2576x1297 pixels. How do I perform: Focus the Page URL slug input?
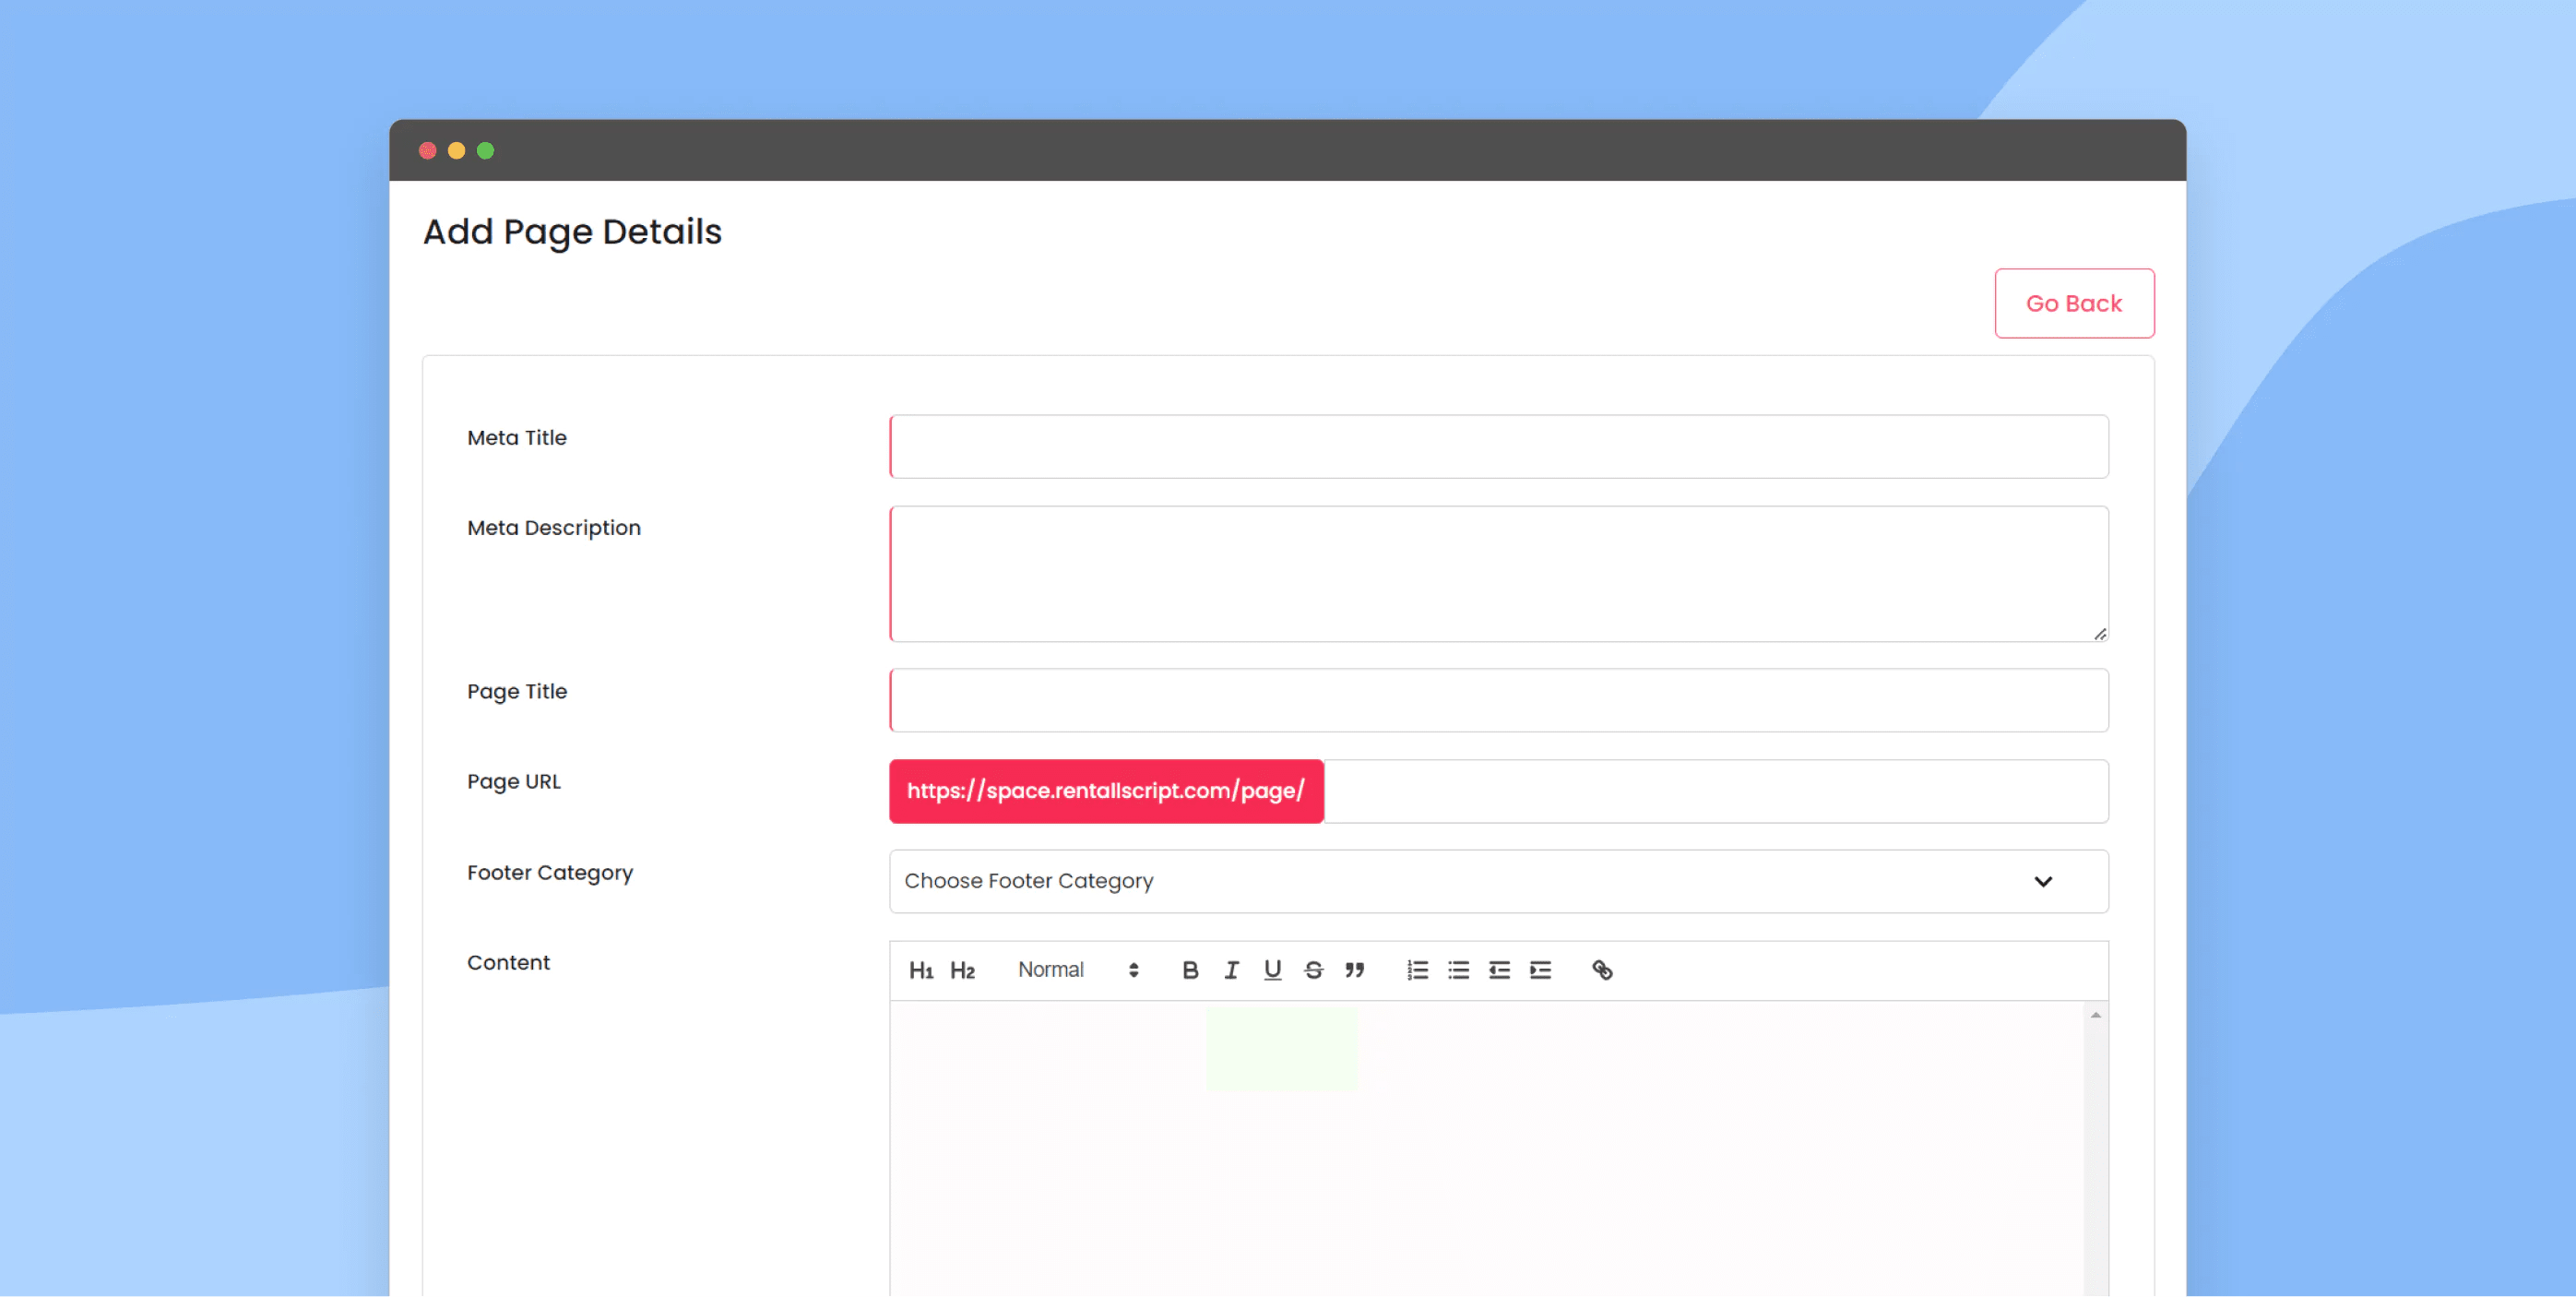coord(1716,791)
